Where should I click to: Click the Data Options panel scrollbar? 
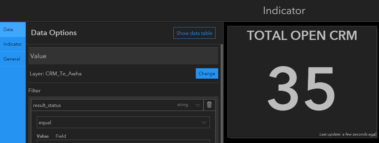221,94
